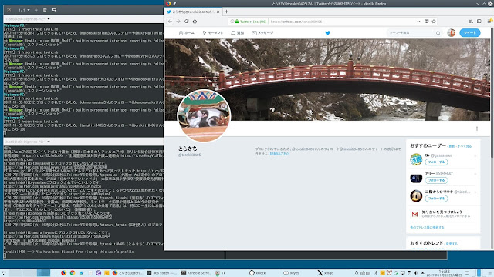Open lower terminal pane title dropdown
Image resolution: width=494 pixels, height=277 pixels.
[x=49, y=142]
